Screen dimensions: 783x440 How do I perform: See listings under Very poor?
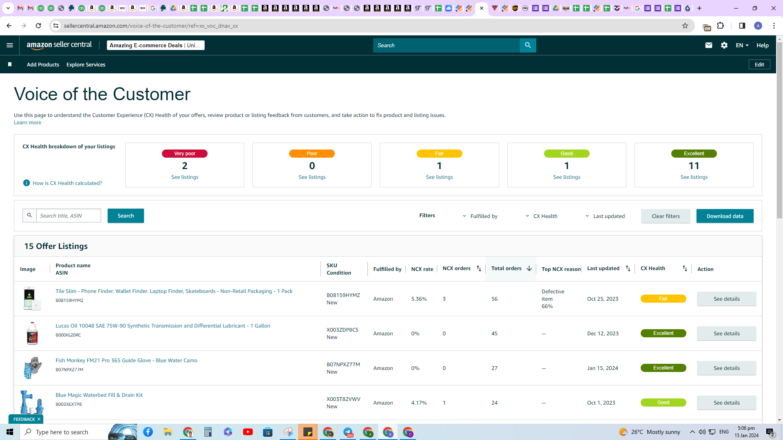point(185,177)
